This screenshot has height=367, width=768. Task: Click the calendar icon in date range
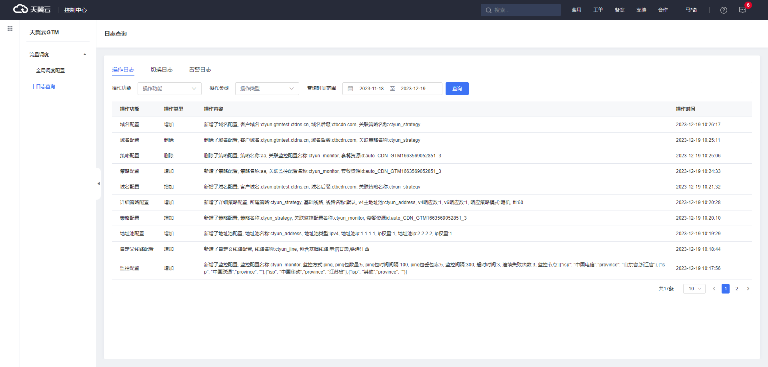coord(350,89)
